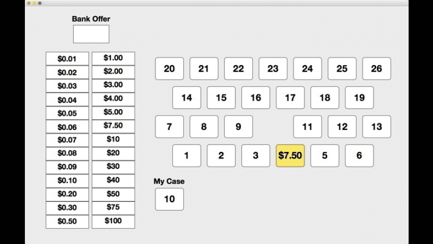Open case number 19
This screenshot has height=244, width=433.
[359, 98]
